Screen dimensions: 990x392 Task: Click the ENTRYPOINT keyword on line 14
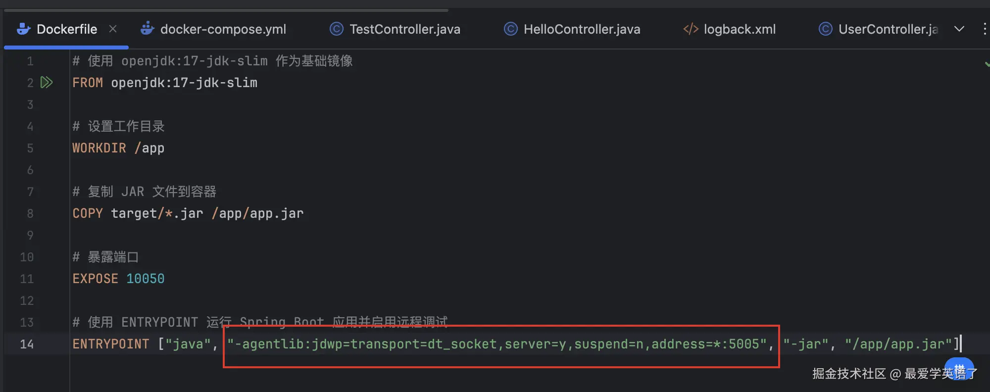click(111, 344)
